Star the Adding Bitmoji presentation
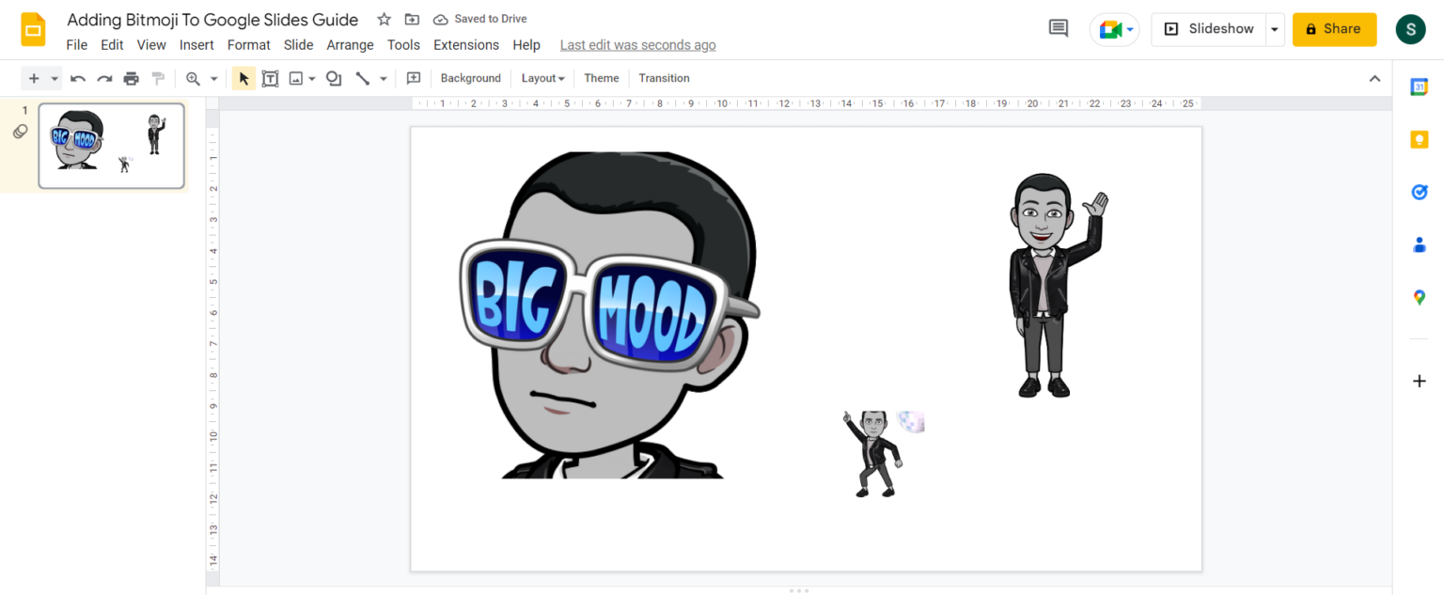 pyautogui.click(x=383, y=18)
